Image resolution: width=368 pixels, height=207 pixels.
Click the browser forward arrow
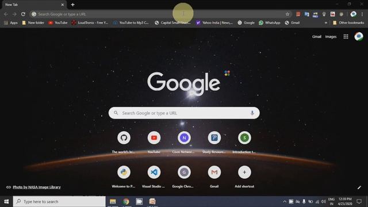pyautogui.click(x=14, y=14)
